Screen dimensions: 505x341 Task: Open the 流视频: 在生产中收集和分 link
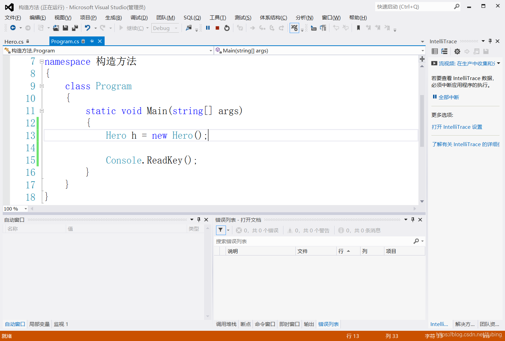[x=467, y=64]
